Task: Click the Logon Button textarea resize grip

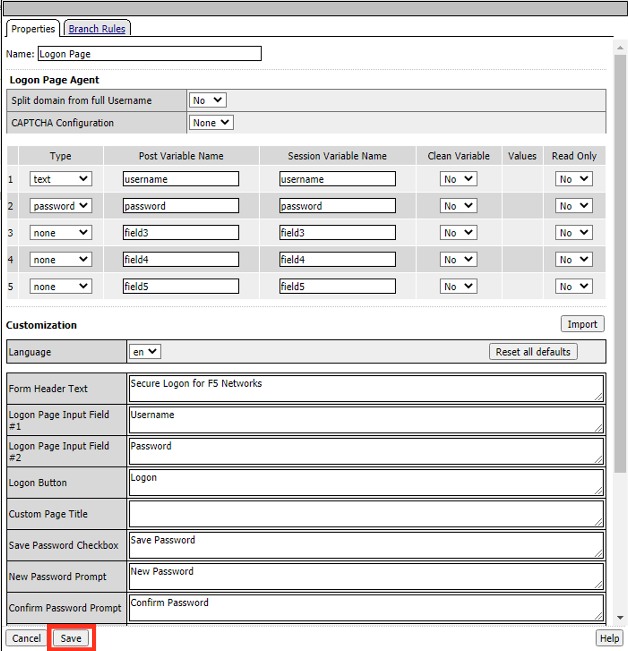Action: coord(598,491)
